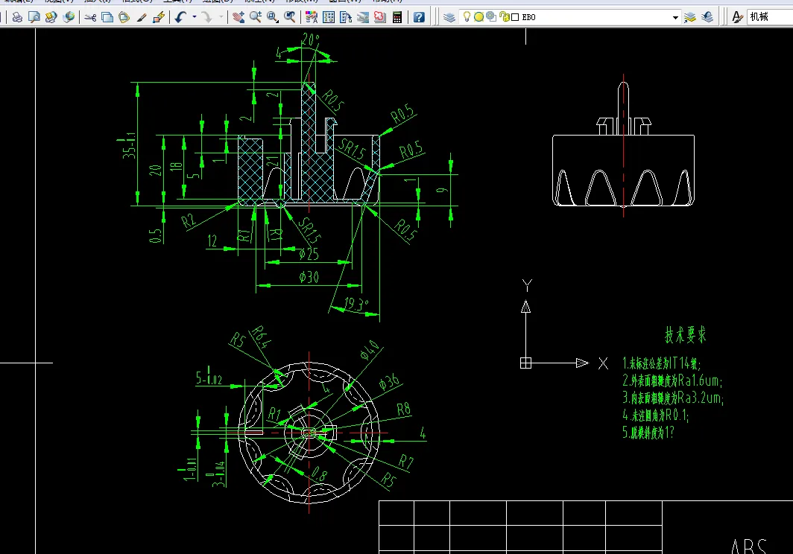Click the greyed Redo arrow
The image size is (793, 554).
click(207, 17)
